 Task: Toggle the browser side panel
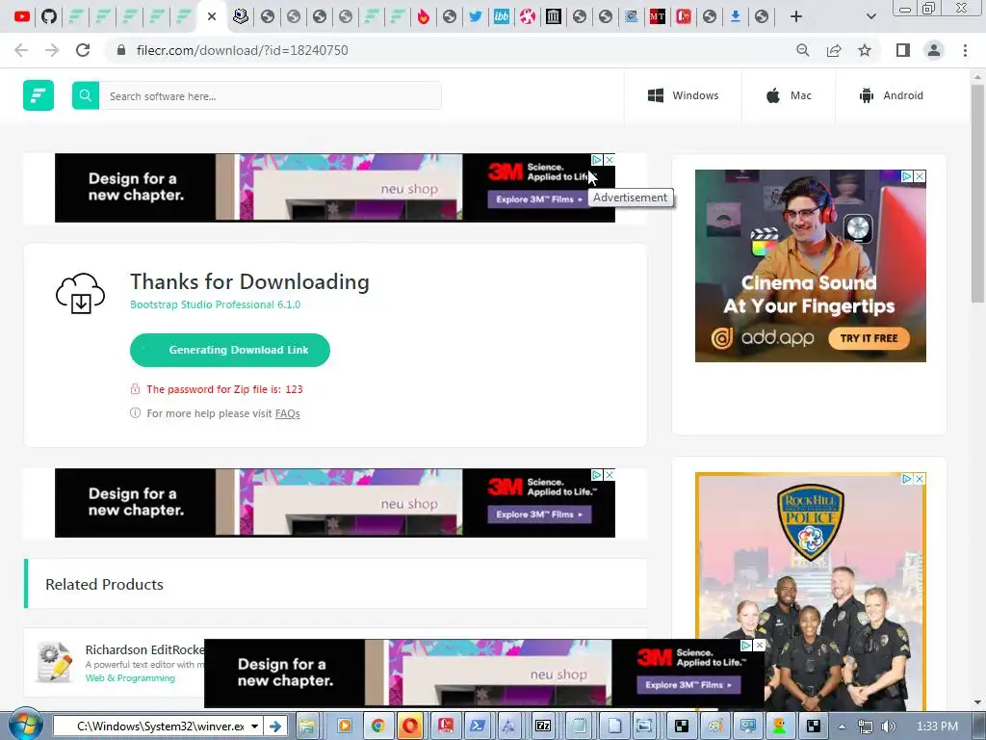pyautogui.click(x=903, y=50)
